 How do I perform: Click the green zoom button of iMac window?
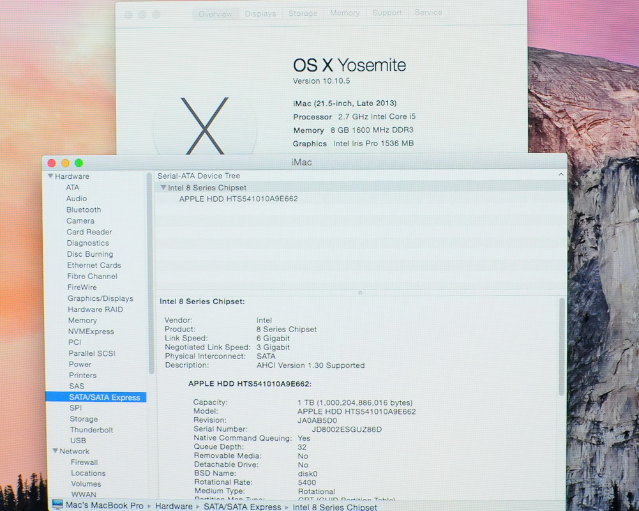pos(79,163)
